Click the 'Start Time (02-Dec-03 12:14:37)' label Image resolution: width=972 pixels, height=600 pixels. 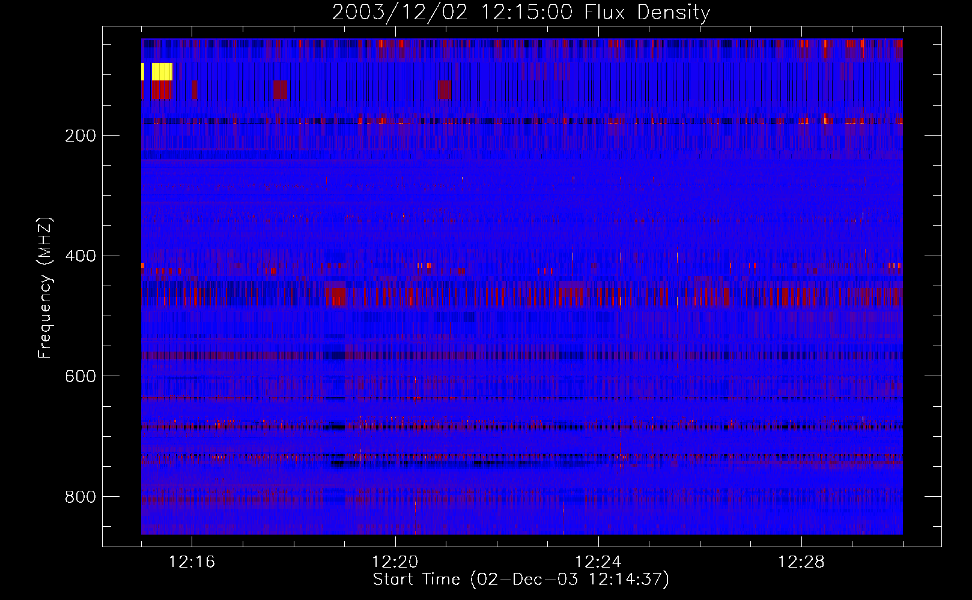(x=521, y=580)
